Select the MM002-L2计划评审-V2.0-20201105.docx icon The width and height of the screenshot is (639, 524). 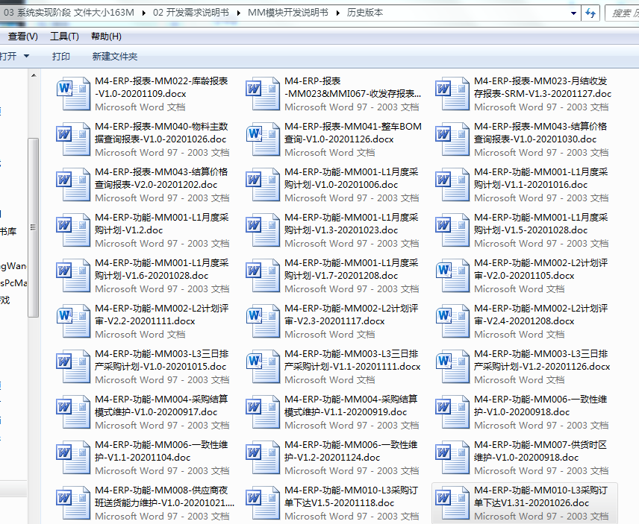pyautogui.click(x=452, y=276)
